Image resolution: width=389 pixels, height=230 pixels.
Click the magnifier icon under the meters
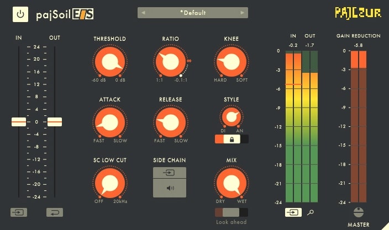pos(311,212)
